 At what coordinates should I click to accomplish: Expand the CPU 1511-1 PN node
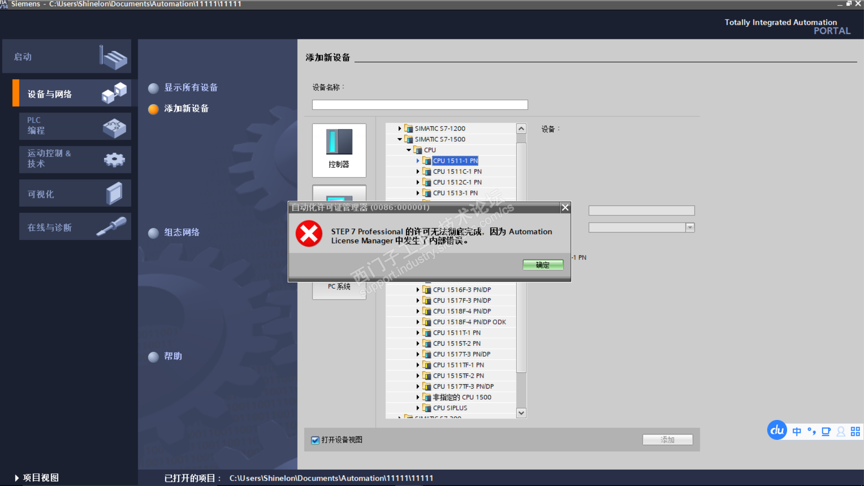coord(418,161)
